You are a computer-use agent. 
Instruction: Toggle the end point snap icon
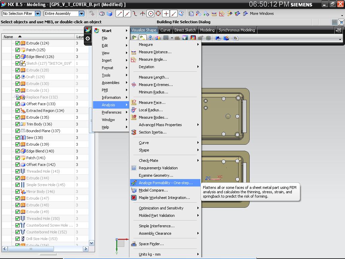tap(119, 13)
